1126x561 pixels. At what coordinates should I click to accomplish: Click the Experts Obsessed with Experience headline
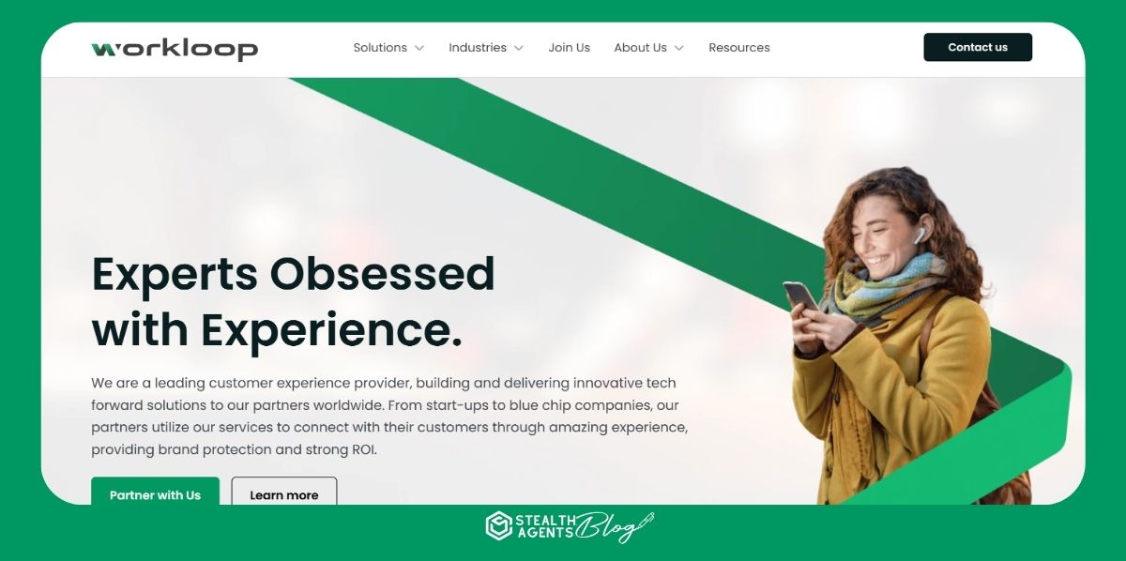[x=293, y=302]
